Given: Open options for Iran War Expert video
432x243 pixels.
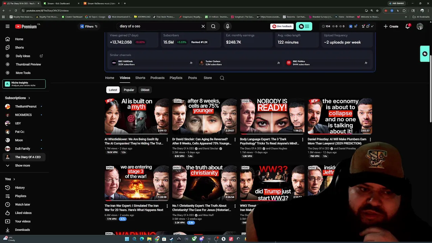Looking at the screenshot, I should [x=167, y=206].
